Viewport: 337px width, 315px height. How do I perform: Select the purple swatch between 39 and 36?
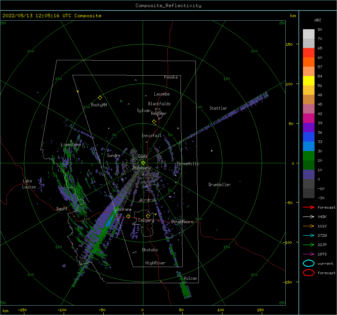click(309, 128)
